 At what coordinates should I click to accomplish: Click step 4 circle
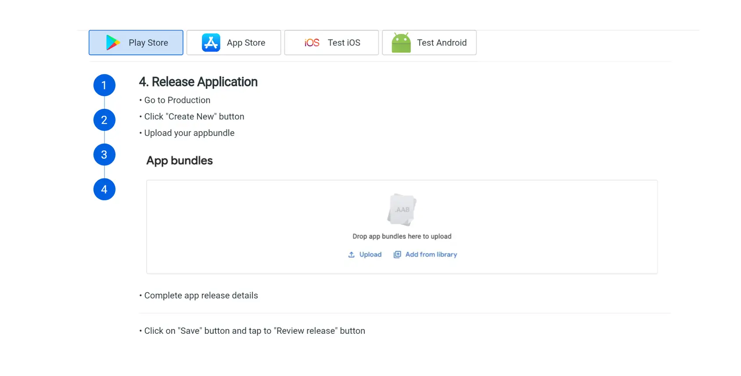[104, 189]
